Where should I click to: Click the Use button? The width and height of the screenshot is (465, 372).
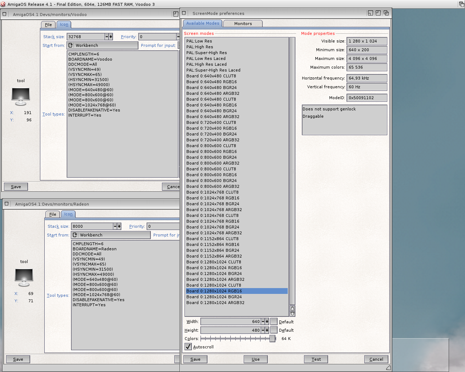click(255, 359)
